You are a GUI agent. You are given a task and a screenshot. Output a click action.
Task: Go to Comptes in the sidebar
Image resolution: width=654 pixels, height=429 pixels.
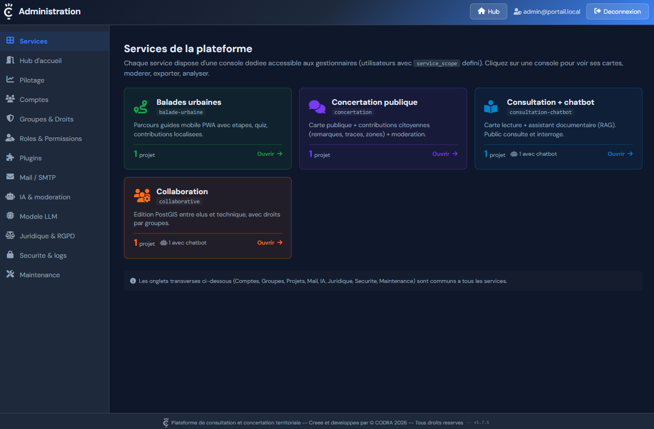[34, 100]
